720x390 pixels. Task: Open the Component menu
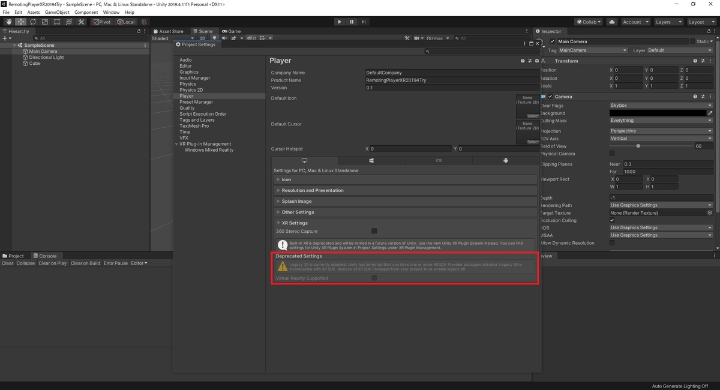point(86,12)
